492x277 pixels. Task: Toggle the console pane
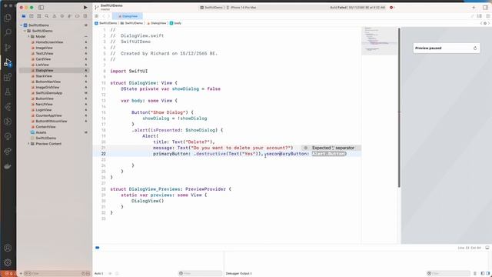(488, 274)
